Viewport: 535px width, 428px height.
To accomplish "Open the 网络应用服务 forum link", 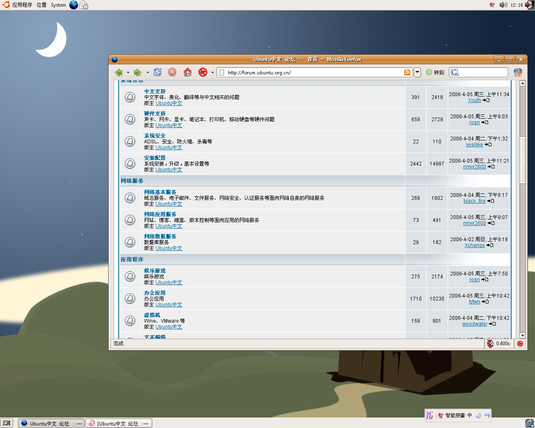I will [160, 214].
